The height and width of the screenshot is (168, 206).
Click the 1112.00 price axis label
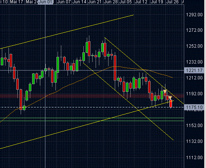(194, 158)
